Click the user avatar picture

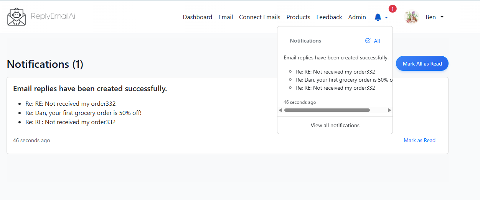coord(412,17)
